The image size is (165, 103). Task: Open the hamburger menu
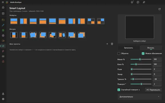tap(3, 2)
